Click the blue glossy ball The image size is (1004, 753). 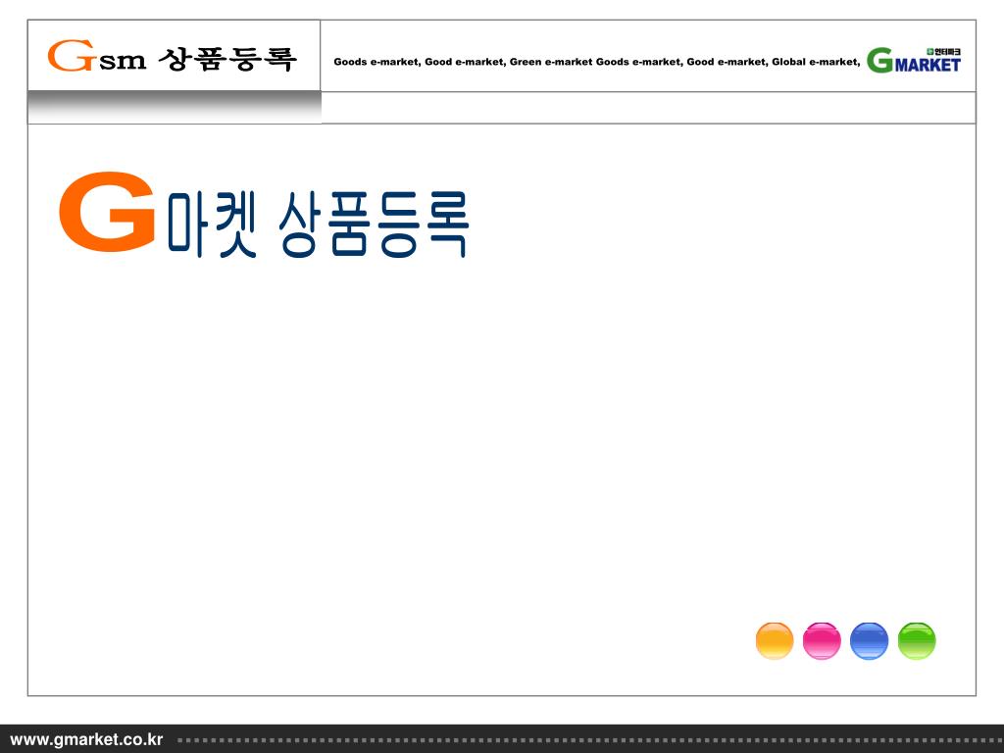[869, 640]
